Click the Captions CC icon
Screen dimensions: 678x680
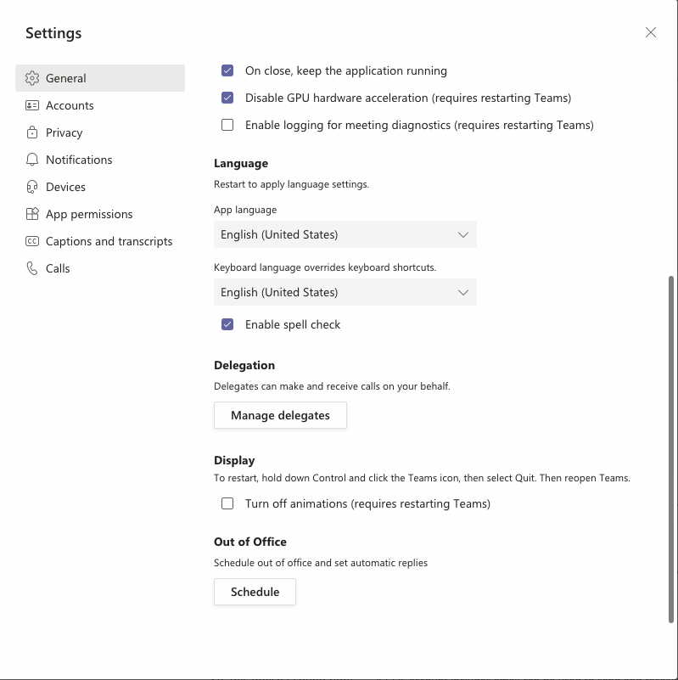pos(32,241)
